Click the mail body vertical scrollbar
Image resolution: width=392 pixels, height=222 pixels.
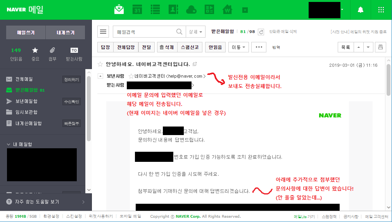click(x=388, y=80)
